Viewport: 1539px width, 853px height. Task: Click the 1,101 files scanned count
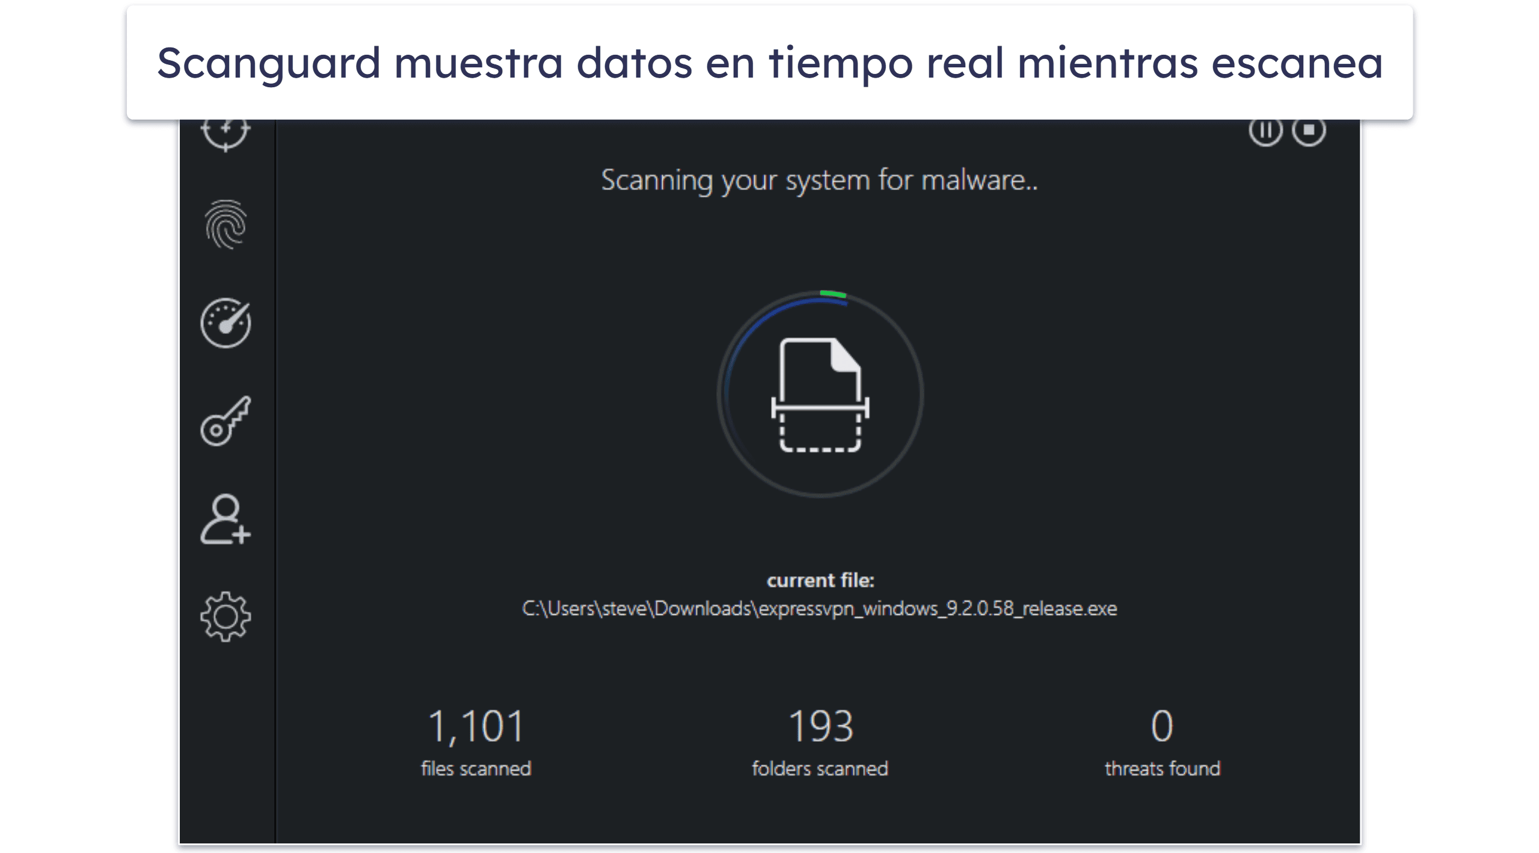pos(476,727)
